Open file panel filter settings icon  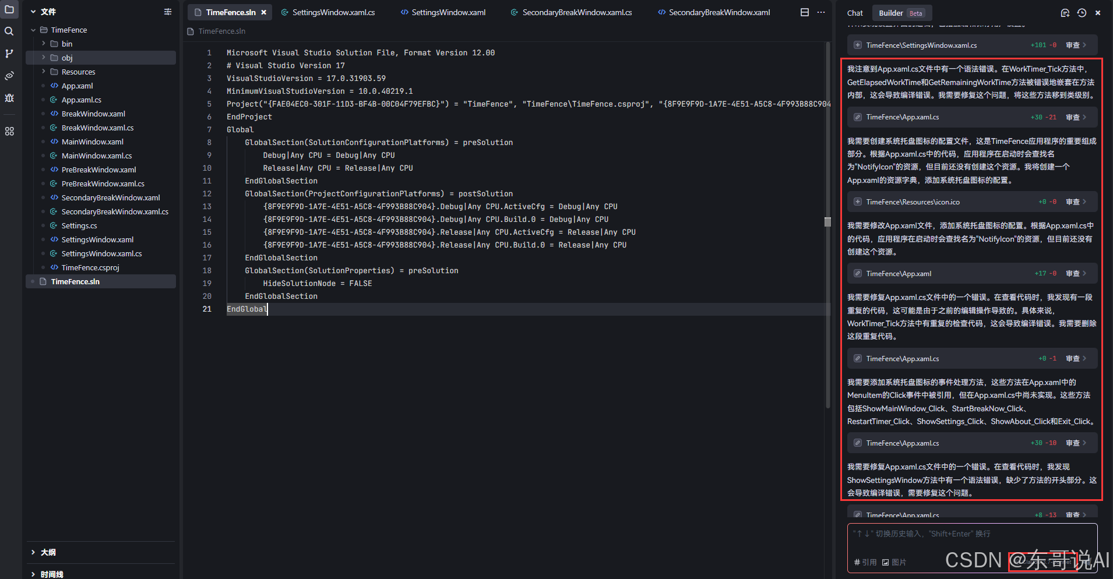point(168,12)
